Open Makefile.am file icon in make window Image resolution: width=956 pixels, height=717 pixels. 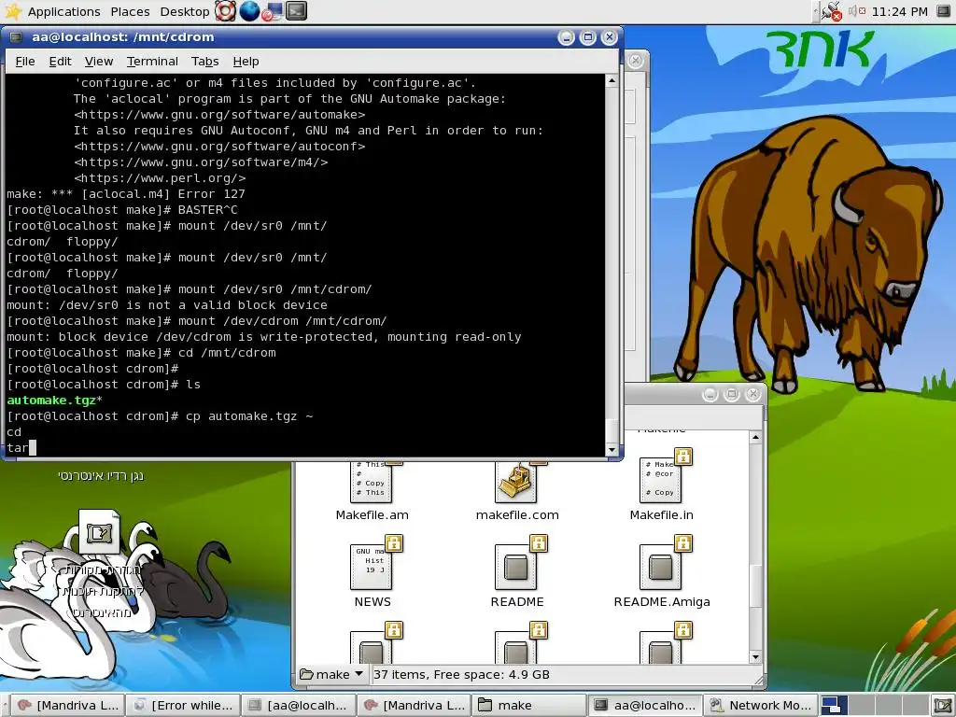(x=372, y=482)
